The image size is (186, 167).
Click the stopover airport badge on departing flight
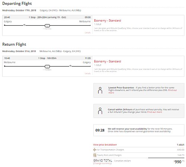pos(47,26)
